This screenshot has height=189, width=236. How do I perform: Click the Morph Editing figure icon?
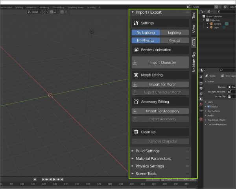click(x=136, y=75)
